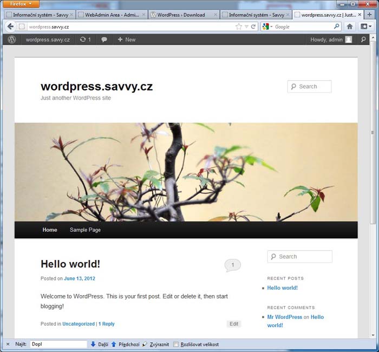Click the bonsai header image
Screen dimensions: 379x352
coord(186,172)
